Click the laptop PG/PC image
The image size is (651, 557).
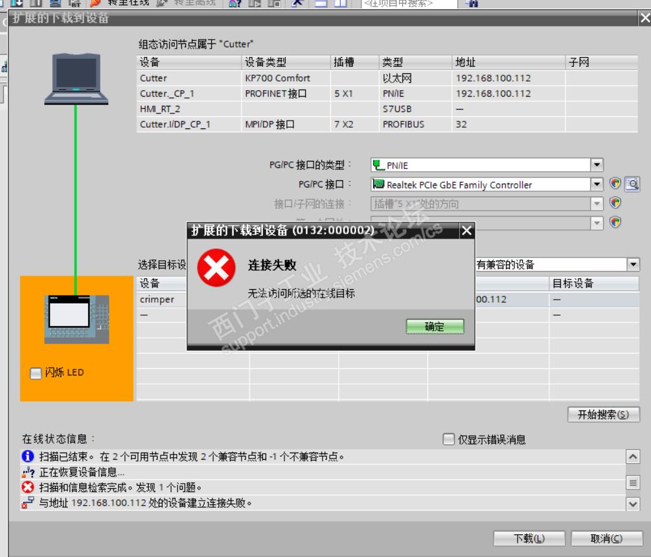(76, 79)
